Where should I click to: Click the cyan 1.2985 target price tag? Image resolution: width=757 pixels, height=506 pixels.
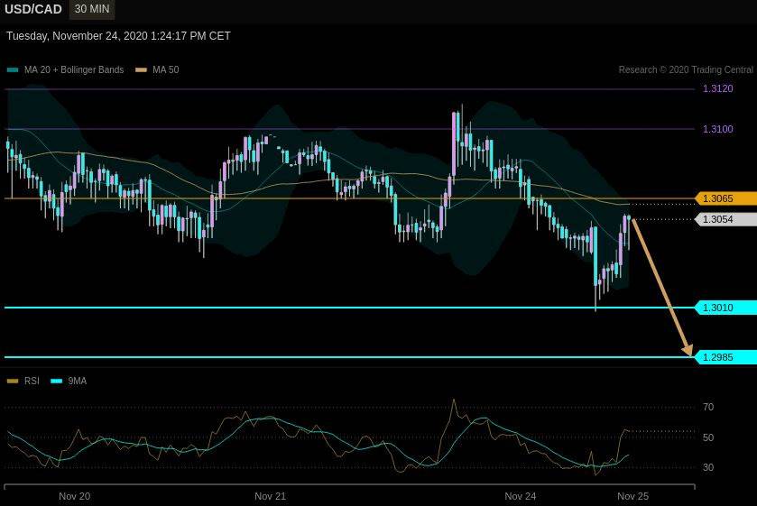725,357
